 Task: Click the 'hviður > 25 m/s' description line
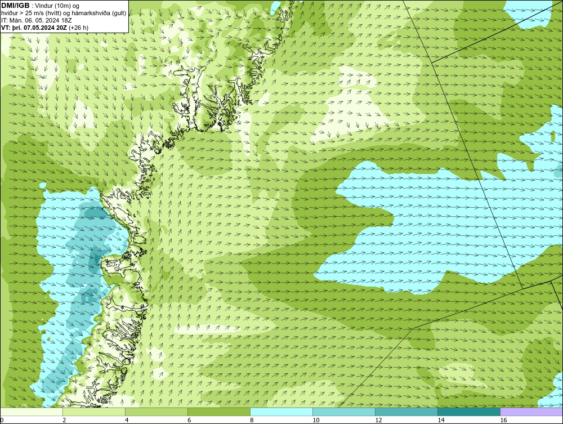click(64, 14)
